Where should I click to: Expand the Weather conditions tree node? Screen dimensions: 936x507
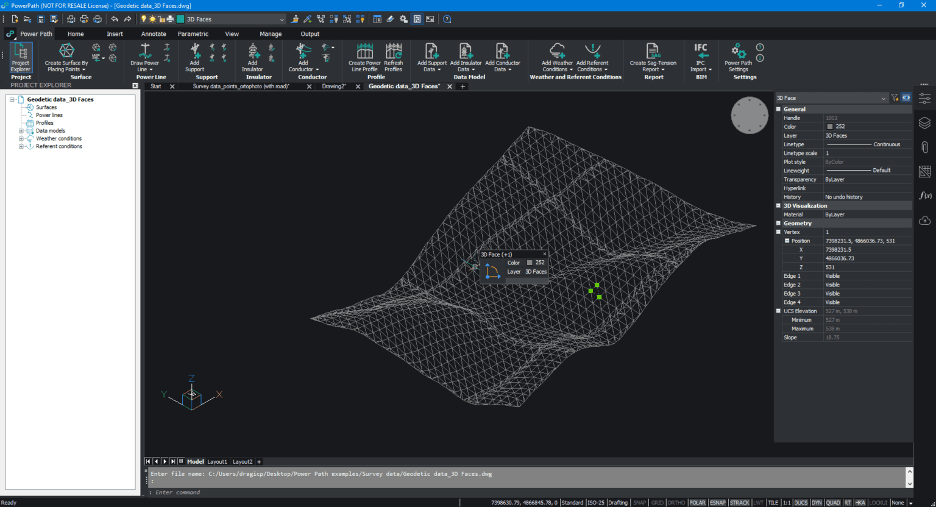pos(21,139)
